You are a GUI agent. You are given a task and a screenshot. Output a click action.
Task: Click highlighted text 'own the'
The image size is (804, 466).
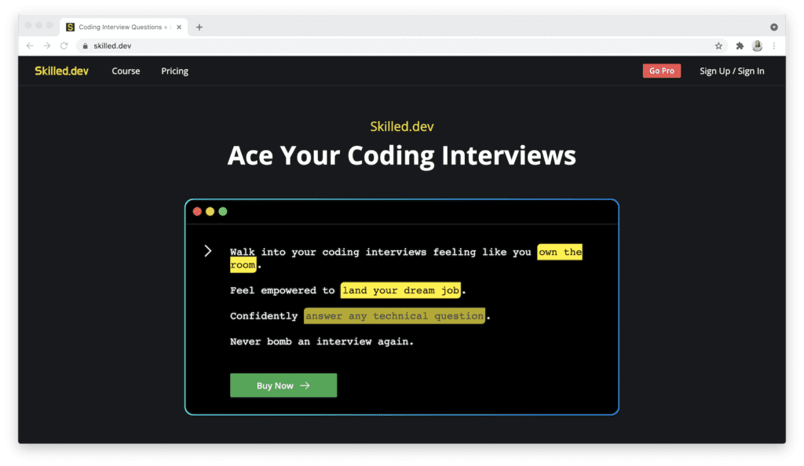pos(560,252)
